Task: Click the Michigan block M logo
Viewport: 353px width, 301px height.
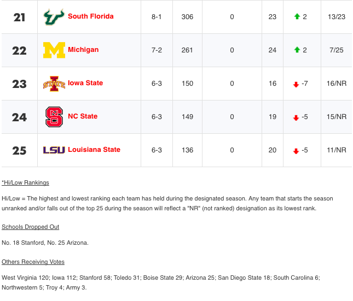Action: tap(54, 50)
